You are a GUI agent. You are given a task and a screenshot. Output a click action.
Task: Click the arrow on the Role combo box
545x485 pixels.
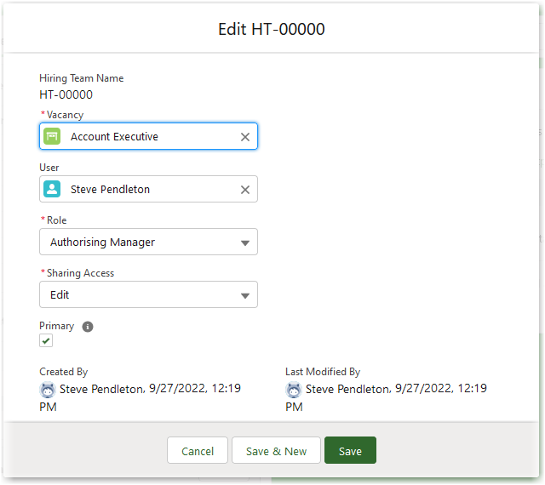click(245, 242)
